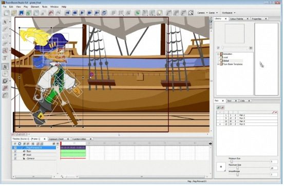Screen dimensions: 284x186
Task: Expand the Toon Boom Templates folder
Action: point(218,64)
